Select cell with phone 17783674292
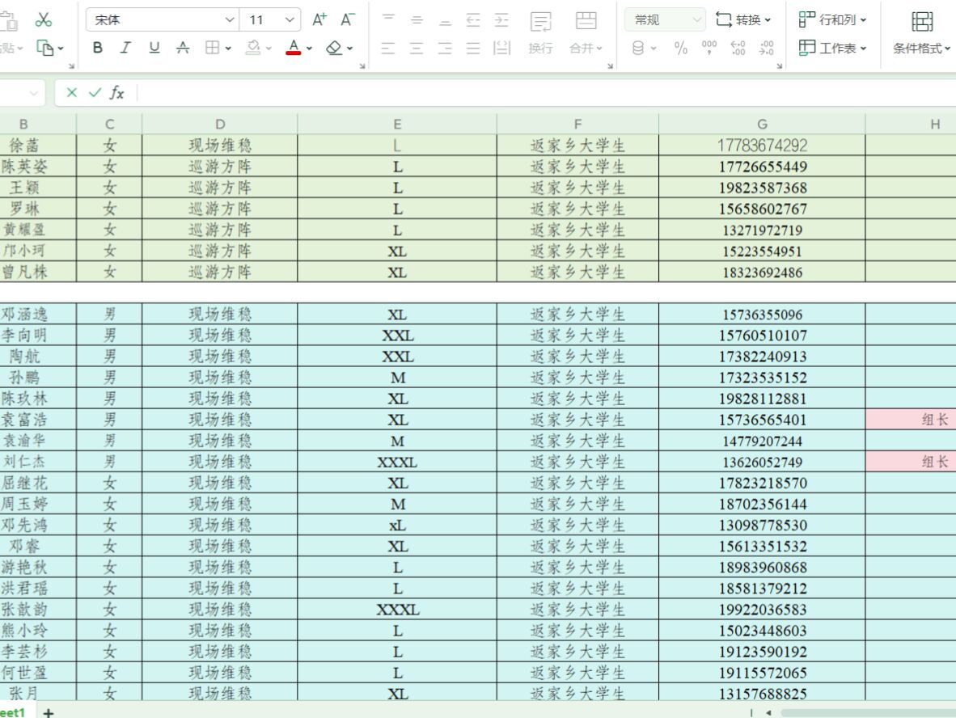The height and width of the screenshot is (718, 956). (762, 145)
